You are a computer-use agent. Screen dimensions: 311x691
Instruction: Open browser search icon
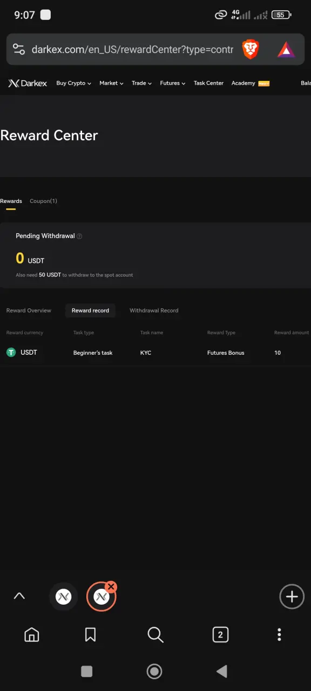click(x=155, y=635)
